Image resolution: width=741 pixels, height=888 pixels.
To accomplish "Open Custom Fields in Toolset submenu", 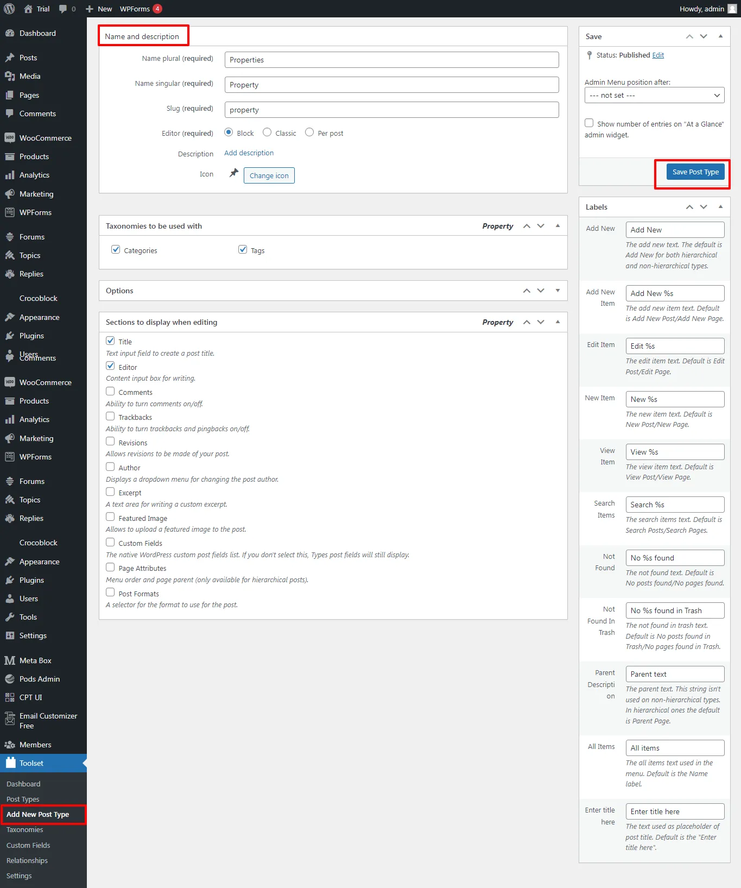I will 28,845.
